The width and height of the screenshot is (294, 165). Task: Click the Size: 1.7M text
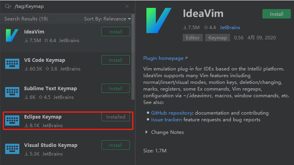point(155,150)
